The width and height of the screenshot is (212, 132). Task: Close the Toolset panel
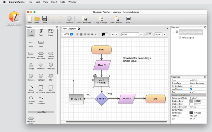point(57,27)
